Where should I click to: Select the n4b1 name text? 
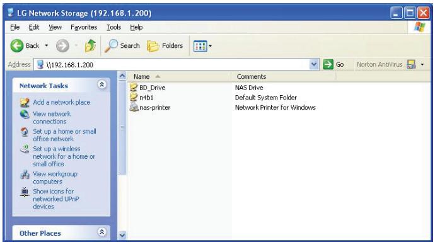tap(146, 98)
